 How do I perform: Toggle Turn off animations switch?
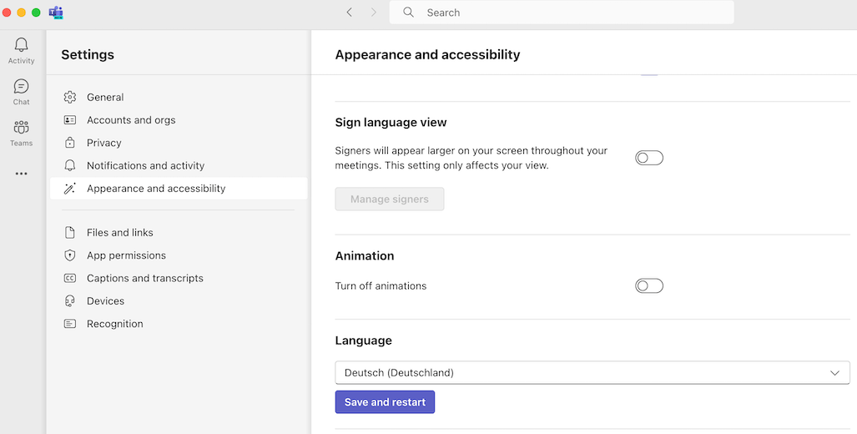[648, 286]
